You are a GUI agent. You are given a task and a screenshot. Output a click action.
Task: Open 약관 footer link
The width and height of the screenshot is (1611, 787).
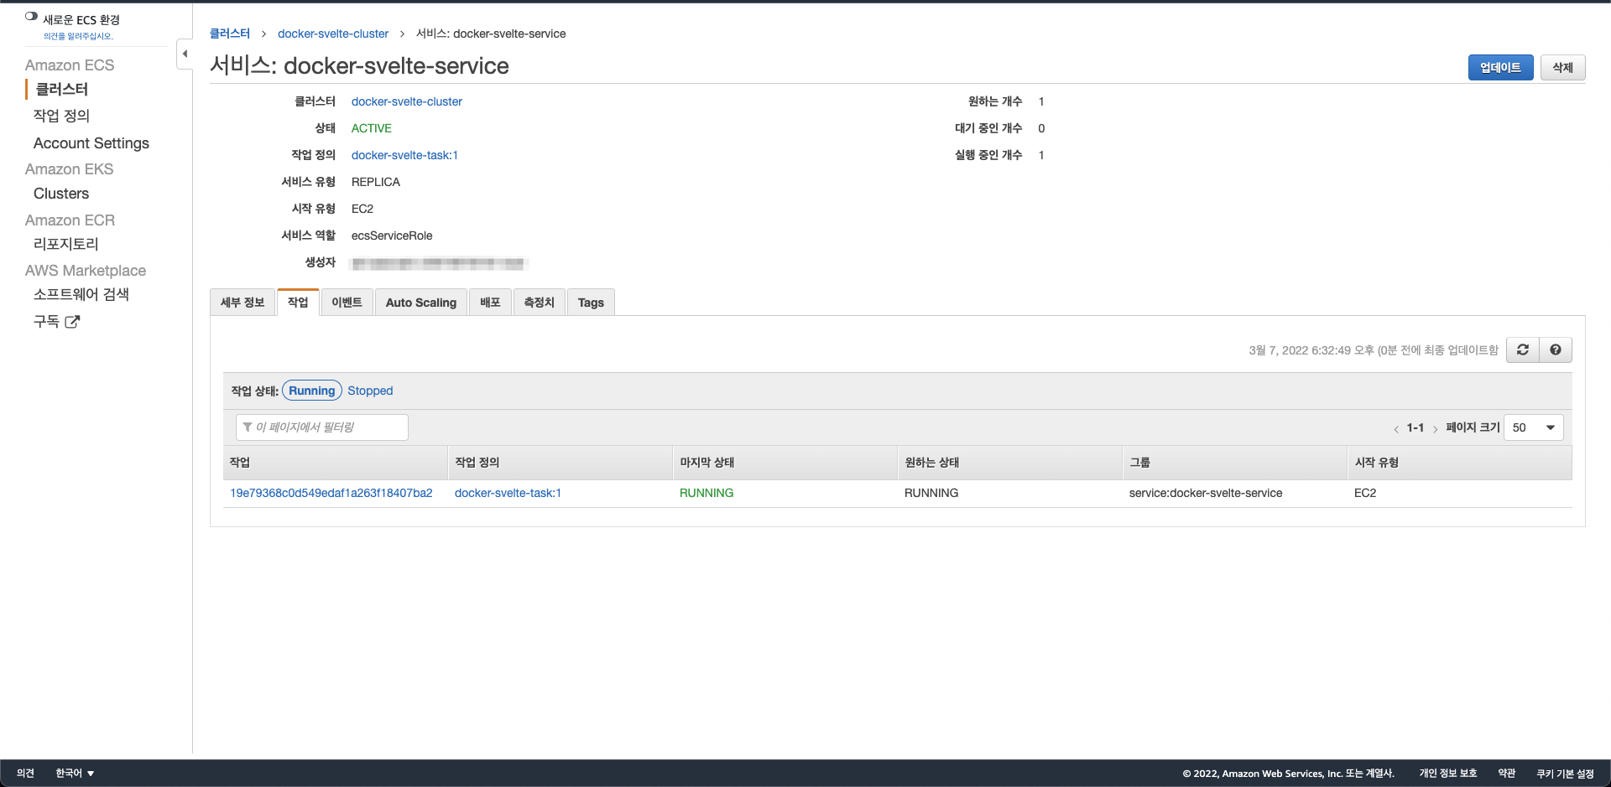pyautogui.click(x=1507, y=773)
